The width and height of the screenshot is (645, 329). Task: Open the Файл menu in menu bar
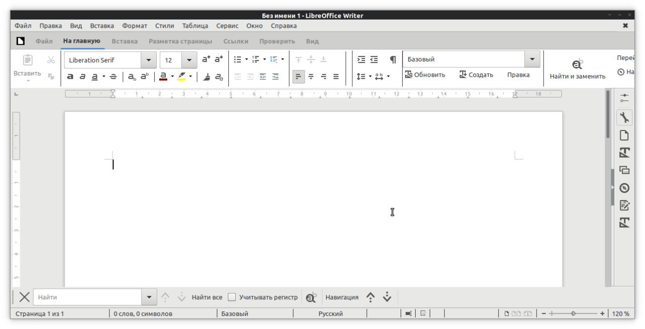(23, 26)
